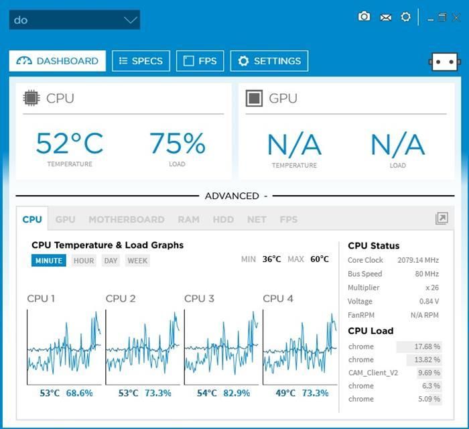Screen dimensions: 469x429
Task: Click the GPU square icon
Action: [254, 98]
